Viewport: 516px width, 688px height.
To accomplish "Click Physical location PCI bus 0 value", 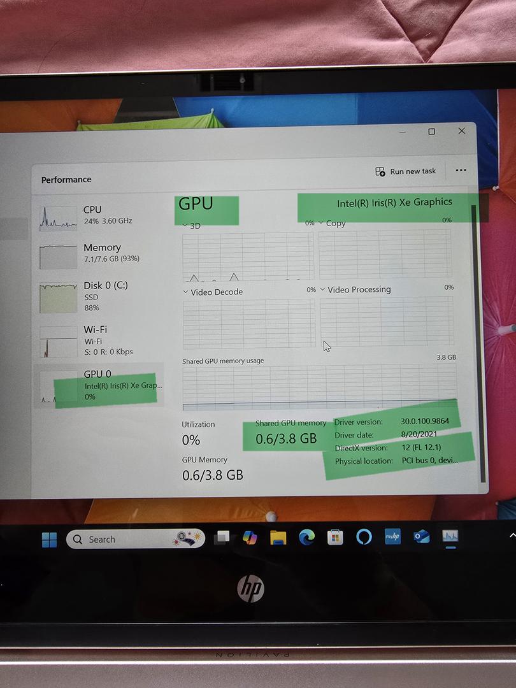I will (430, 461).
